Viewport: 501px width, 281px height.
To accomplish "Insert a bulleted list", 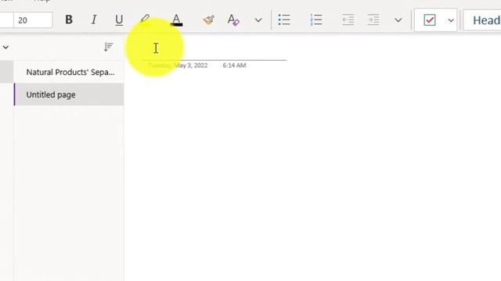I will coord(284,20).
